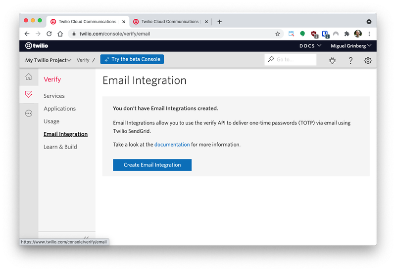Click the Go to search field
The width and height of the screenshot is (396, 271).
tap(291, 60)
